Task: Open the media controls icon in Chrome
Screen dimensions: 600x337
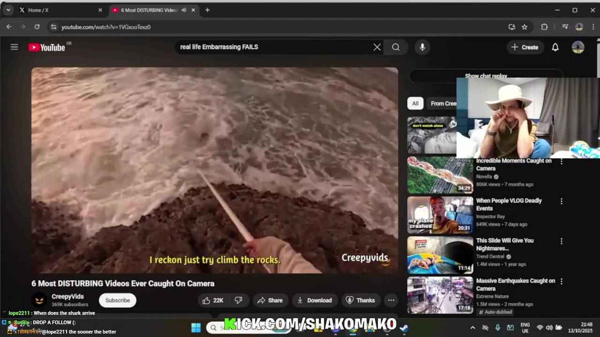Action: coord(565,27)
